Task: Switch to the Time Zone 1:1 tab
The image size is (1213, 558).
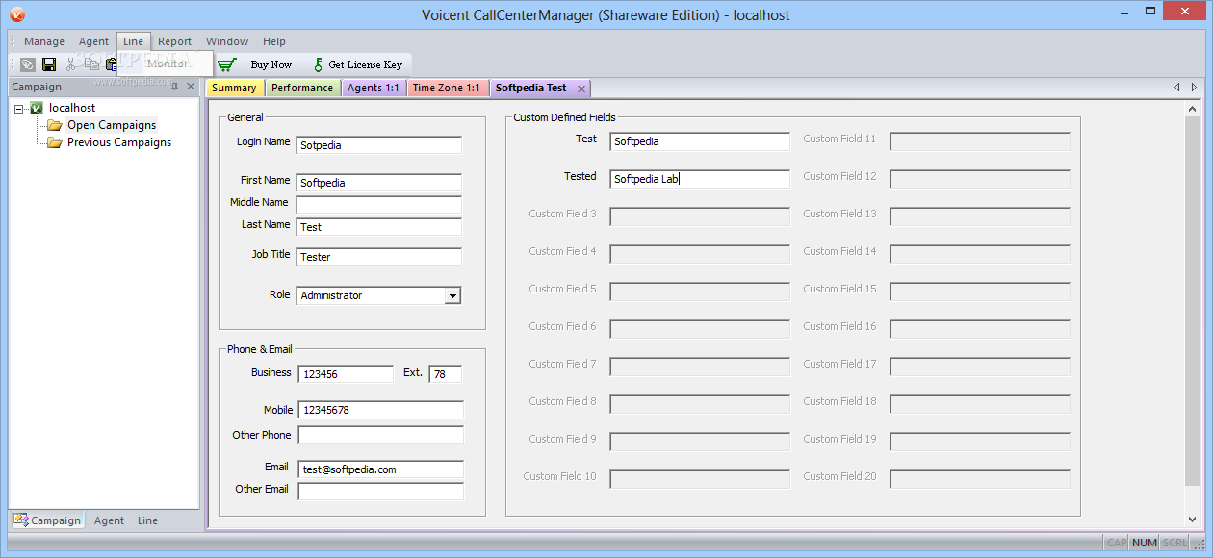Action: 447,88
